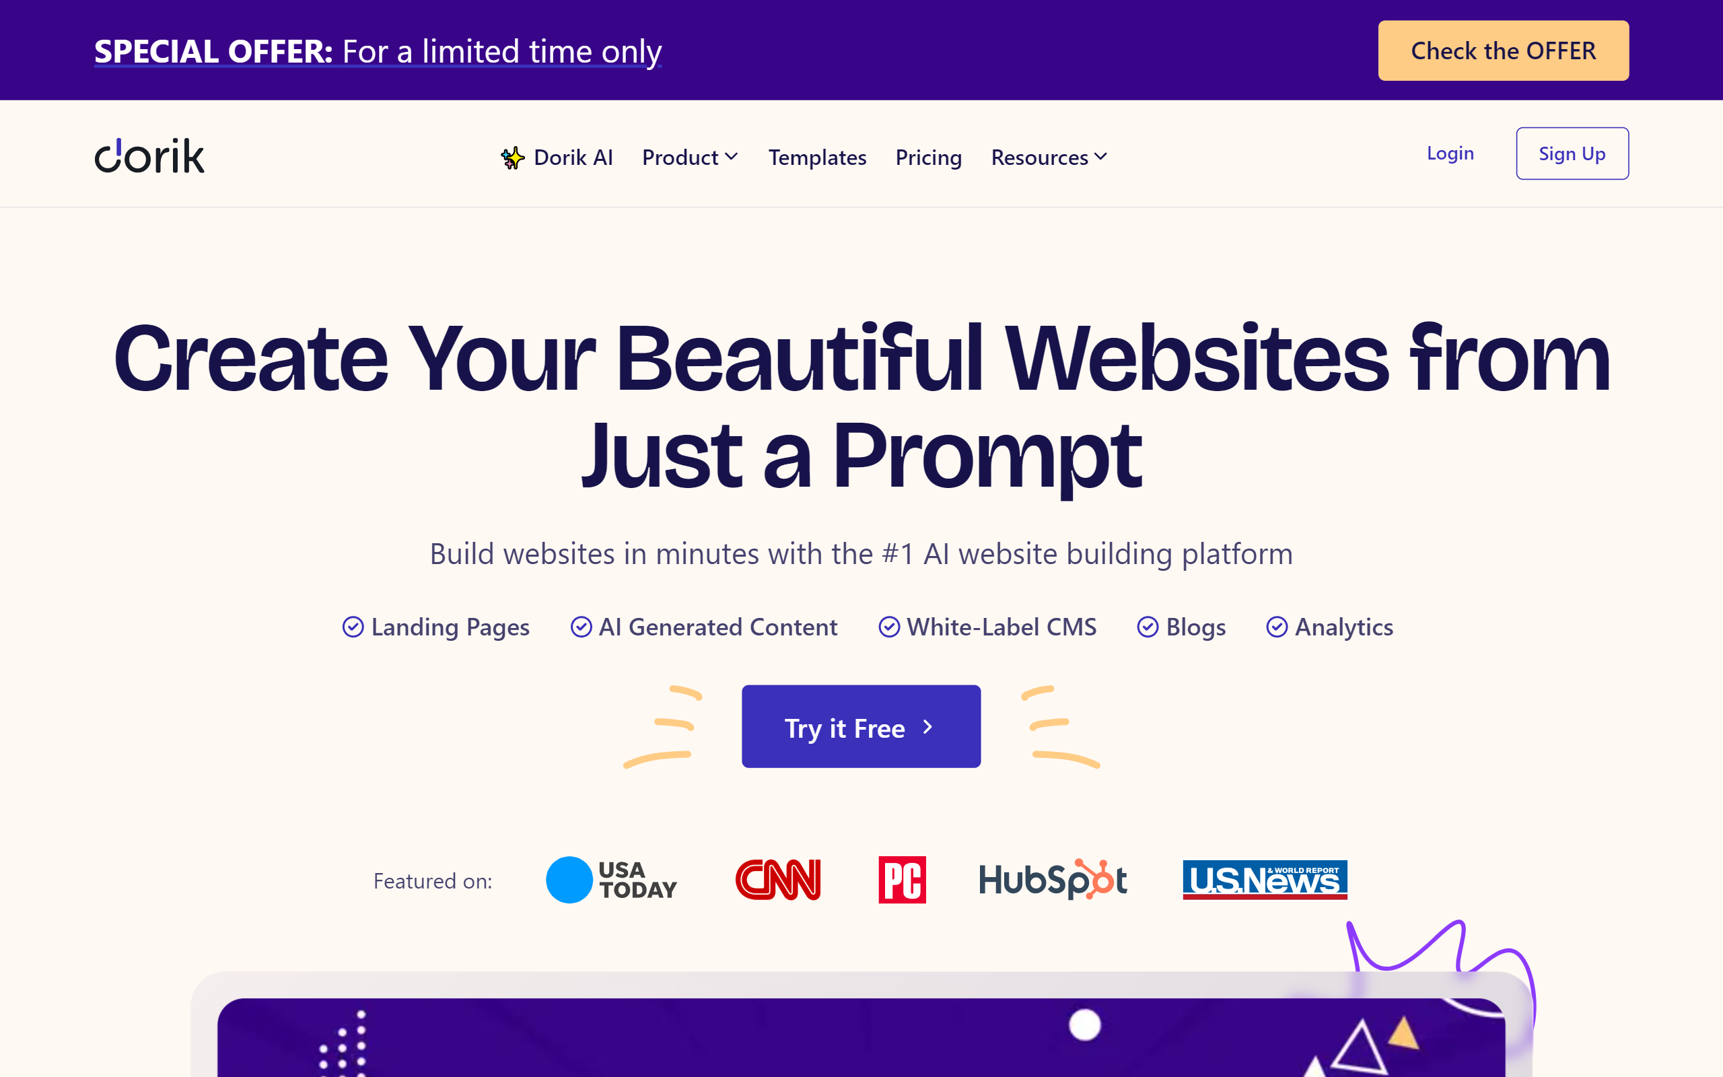Viewport: 1723px width, 1077px height.
Task: Click the Check the OFFER button
Action: [x=1502, y=50]
